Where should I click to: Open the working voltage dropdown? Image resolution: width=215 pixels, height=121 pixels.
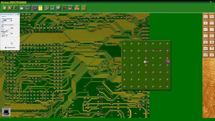(10, 21)
